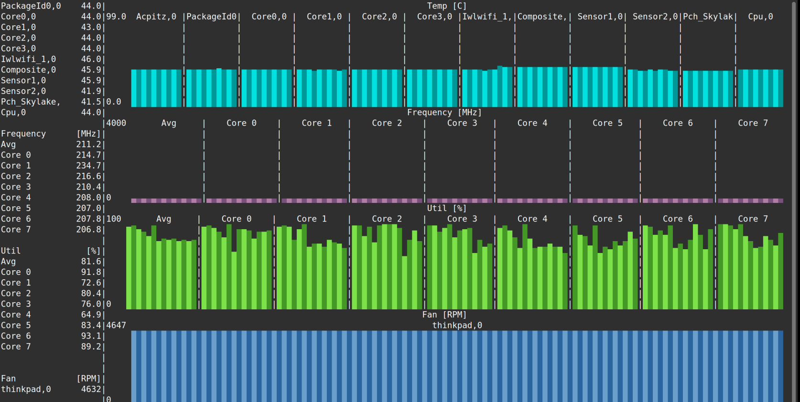Click Core 4 header in Frequency graph
The width and height of the screenshot is (800, 402).
tap(532, 123)
